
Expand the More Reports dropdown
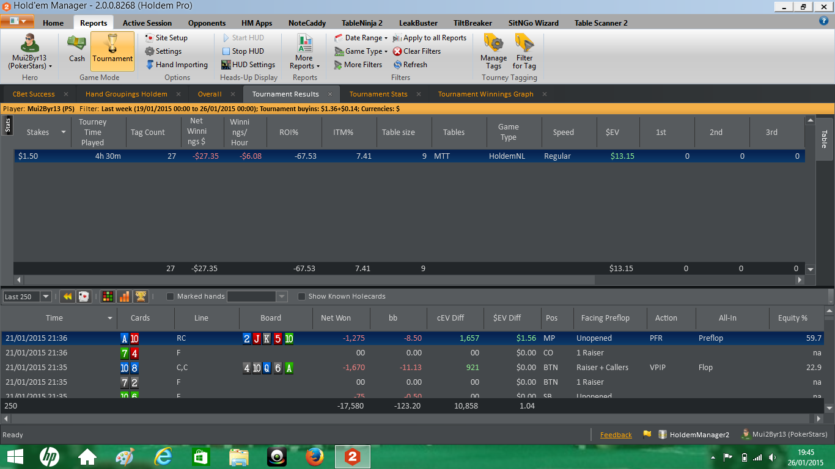click(x=304, y=53)
